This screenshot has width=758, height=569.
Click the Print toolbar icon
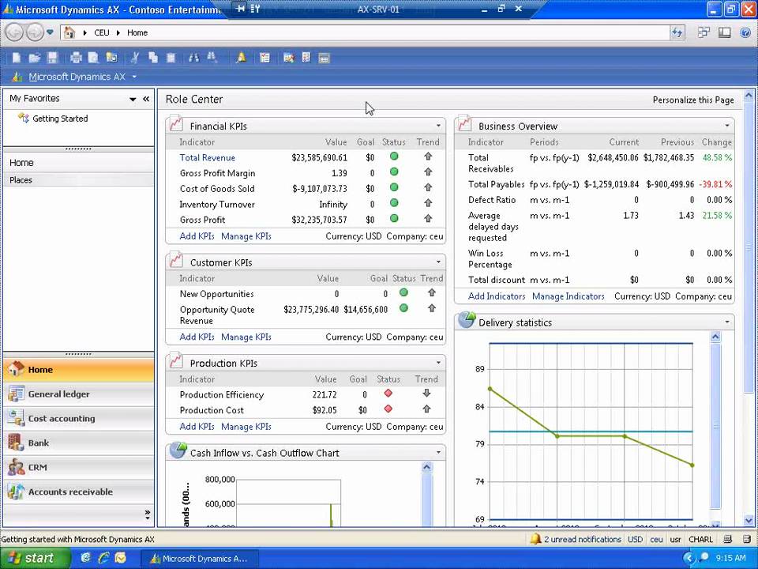[76, 58]
